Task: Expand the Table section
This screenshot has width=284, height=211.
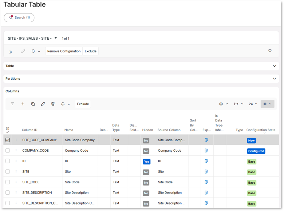Action: coord(275,66)
